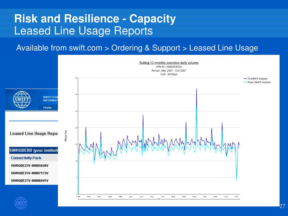Click the SWIFT logo at the slide's bottom left
This screenshot has height=216, width=288.
click(x=21, y=203)
